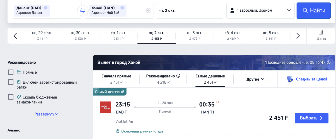
Task: Expand the Другие sorting dropdown
Action: tap(255, 79)
